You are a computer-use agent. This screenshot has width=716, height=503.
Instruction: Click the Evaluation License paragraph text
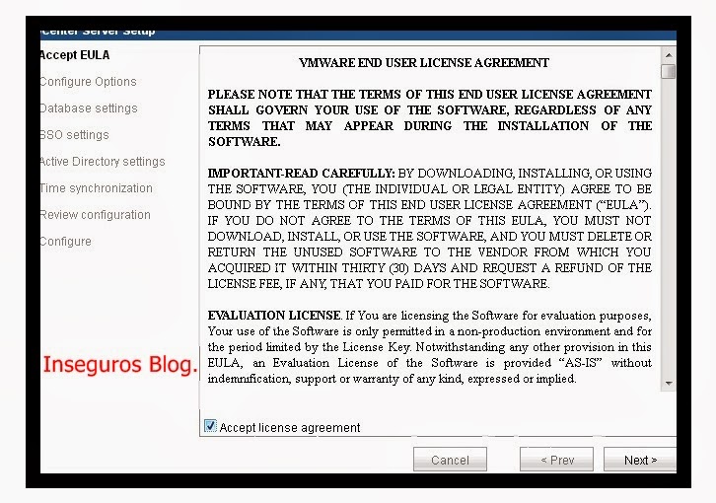point(429,347)
